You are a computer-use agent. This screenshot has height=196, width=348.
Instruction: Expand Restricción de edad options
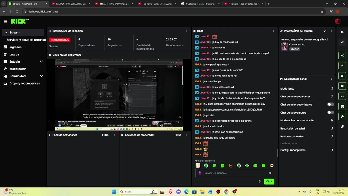332,128
